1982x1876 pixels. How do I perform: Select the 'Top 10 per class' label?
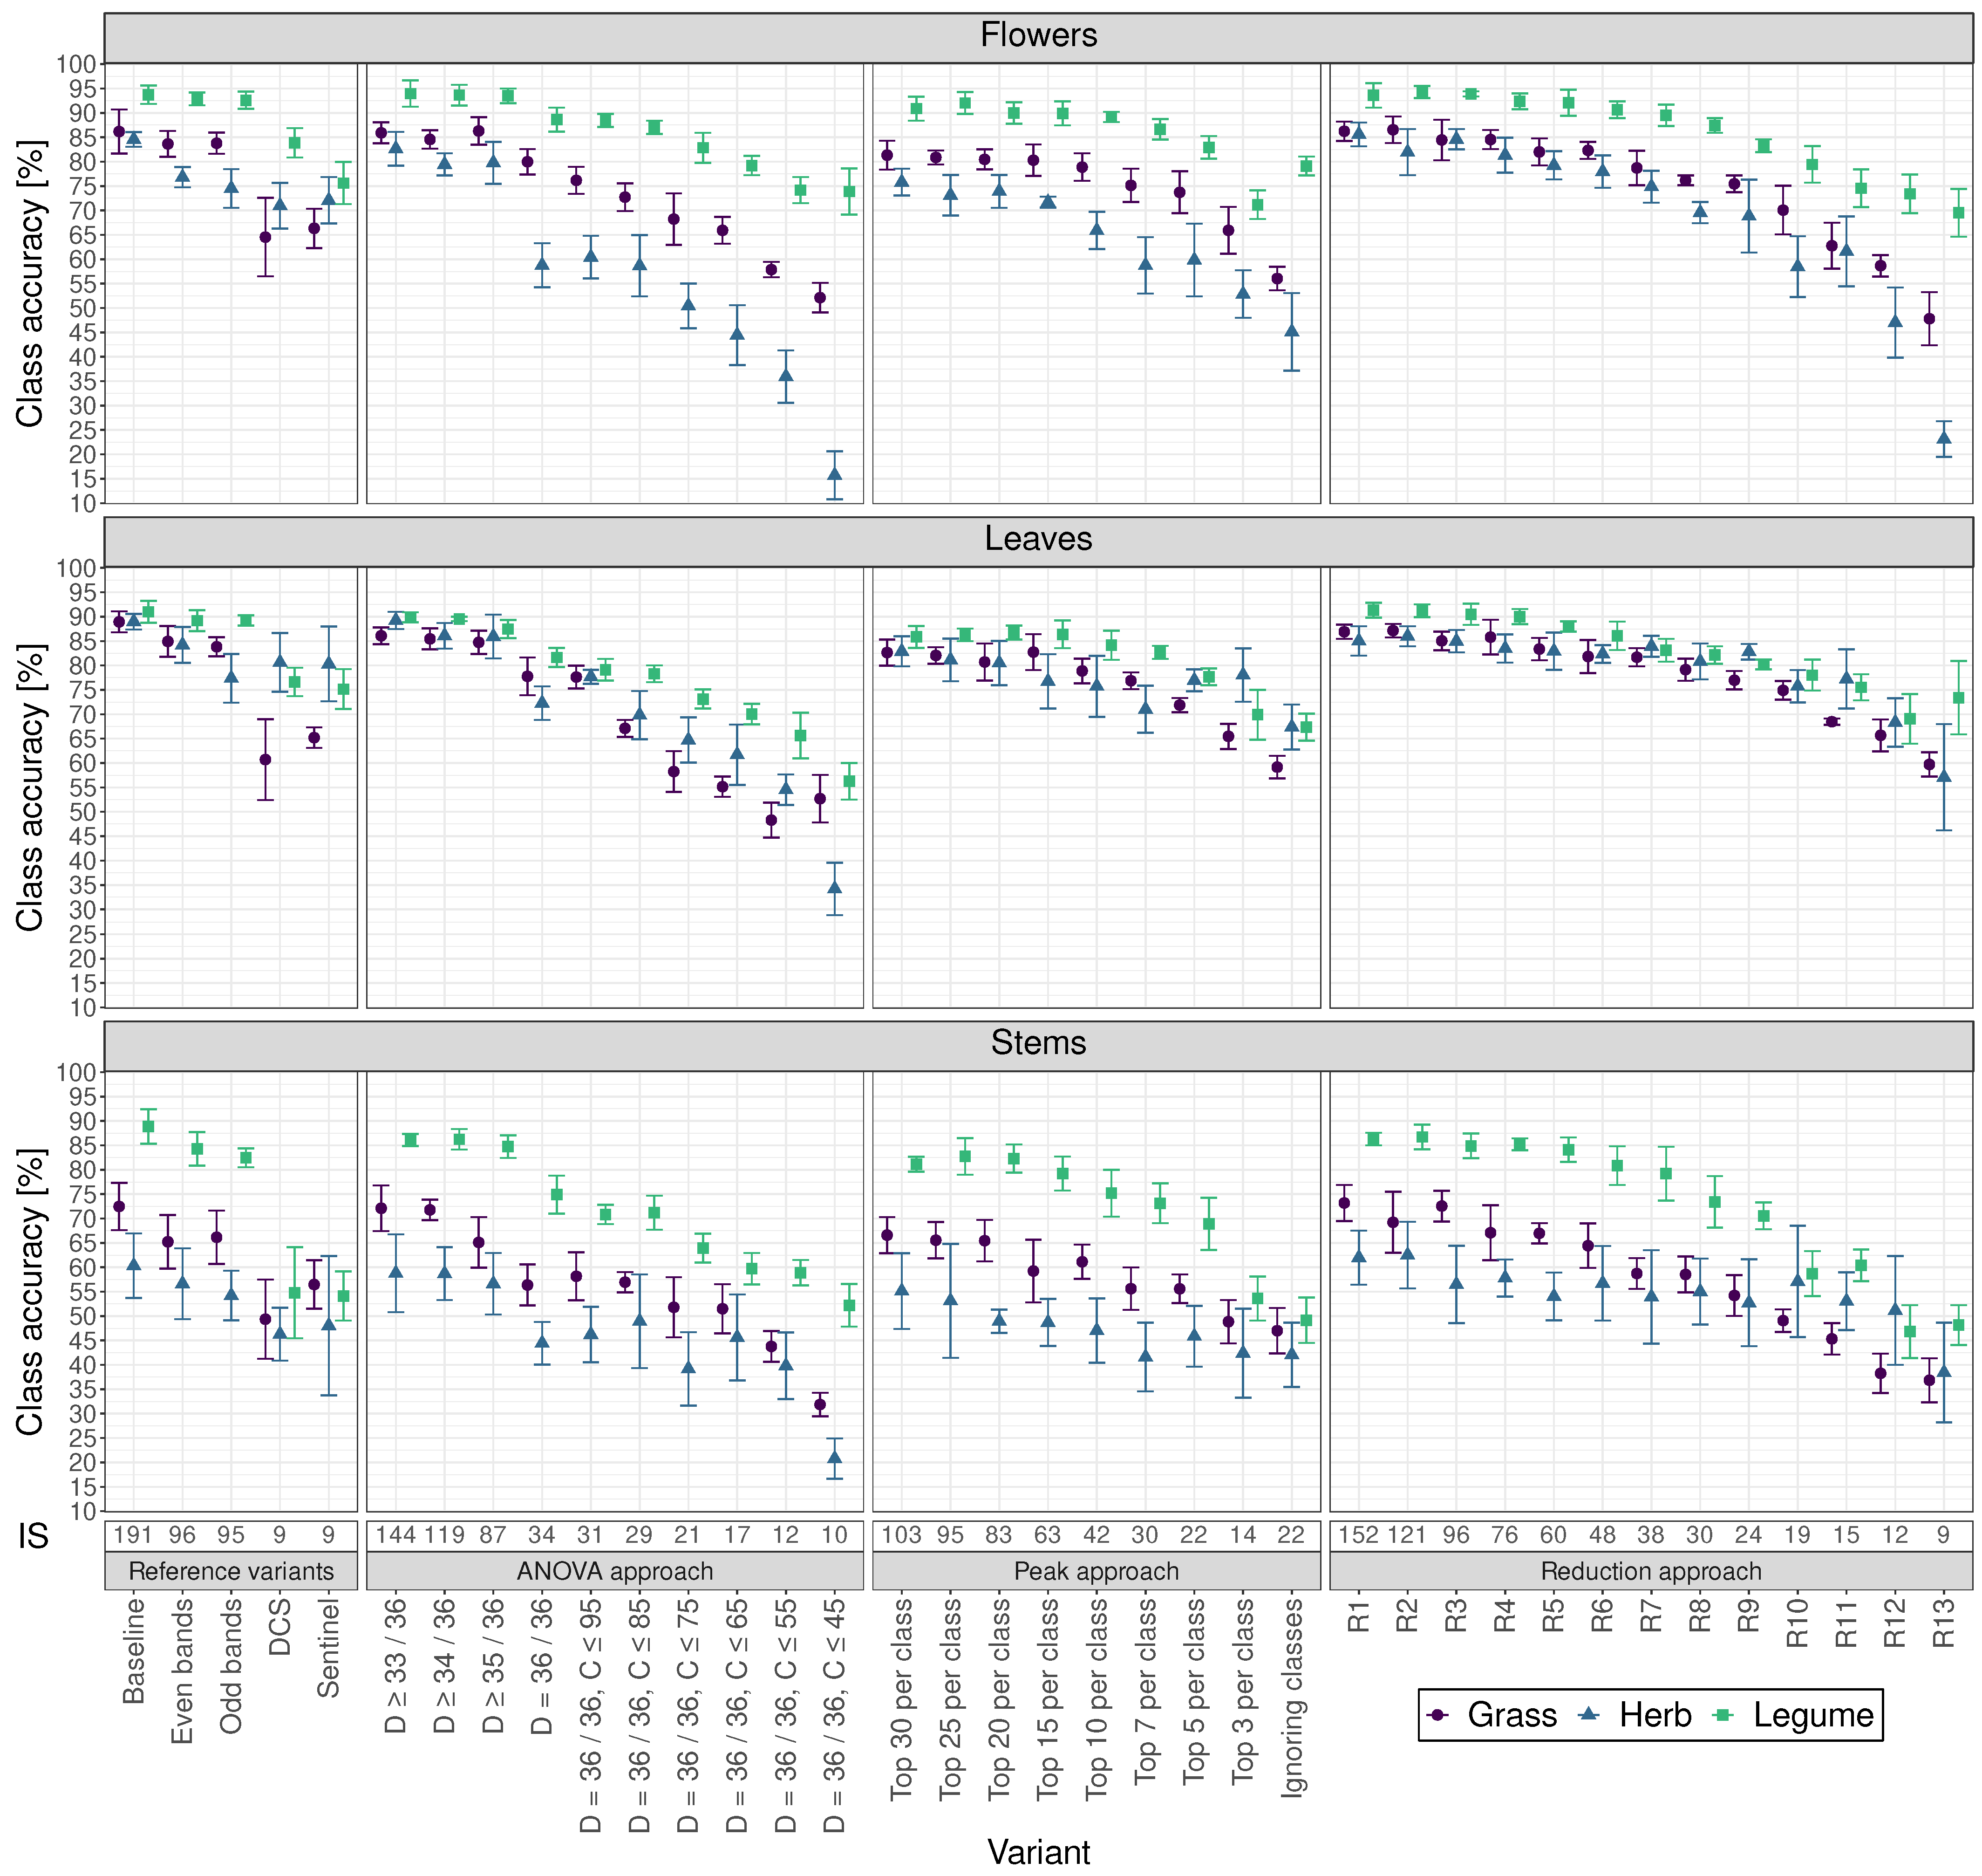click(1097, 1700)
